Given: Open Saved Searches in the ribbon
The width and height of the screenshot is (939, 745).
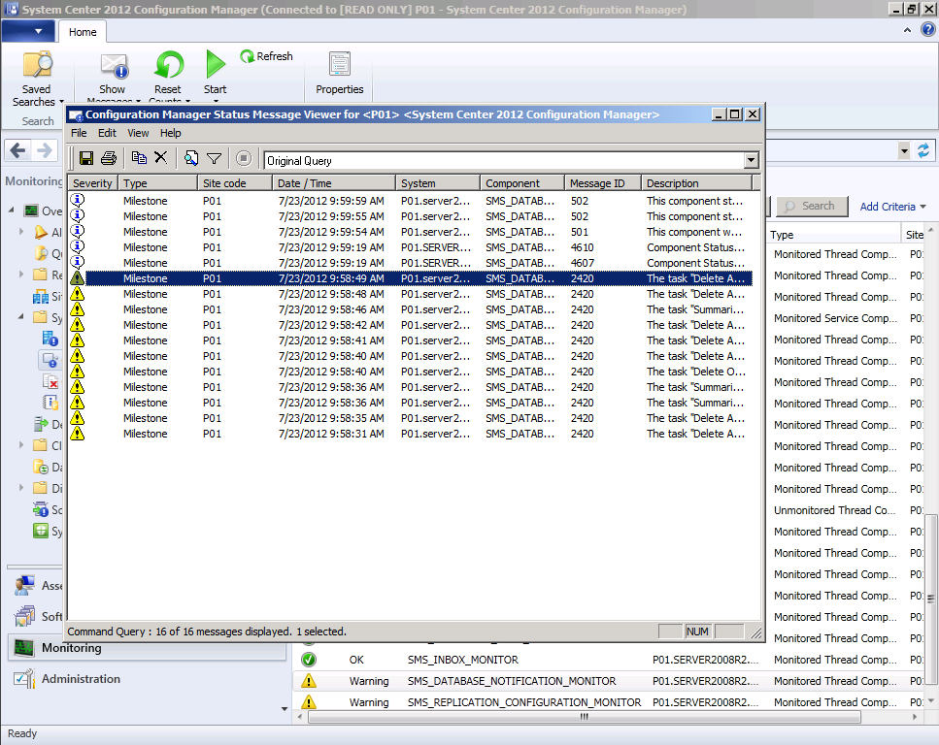Looking at the screenshot, I should click(37, 79).
